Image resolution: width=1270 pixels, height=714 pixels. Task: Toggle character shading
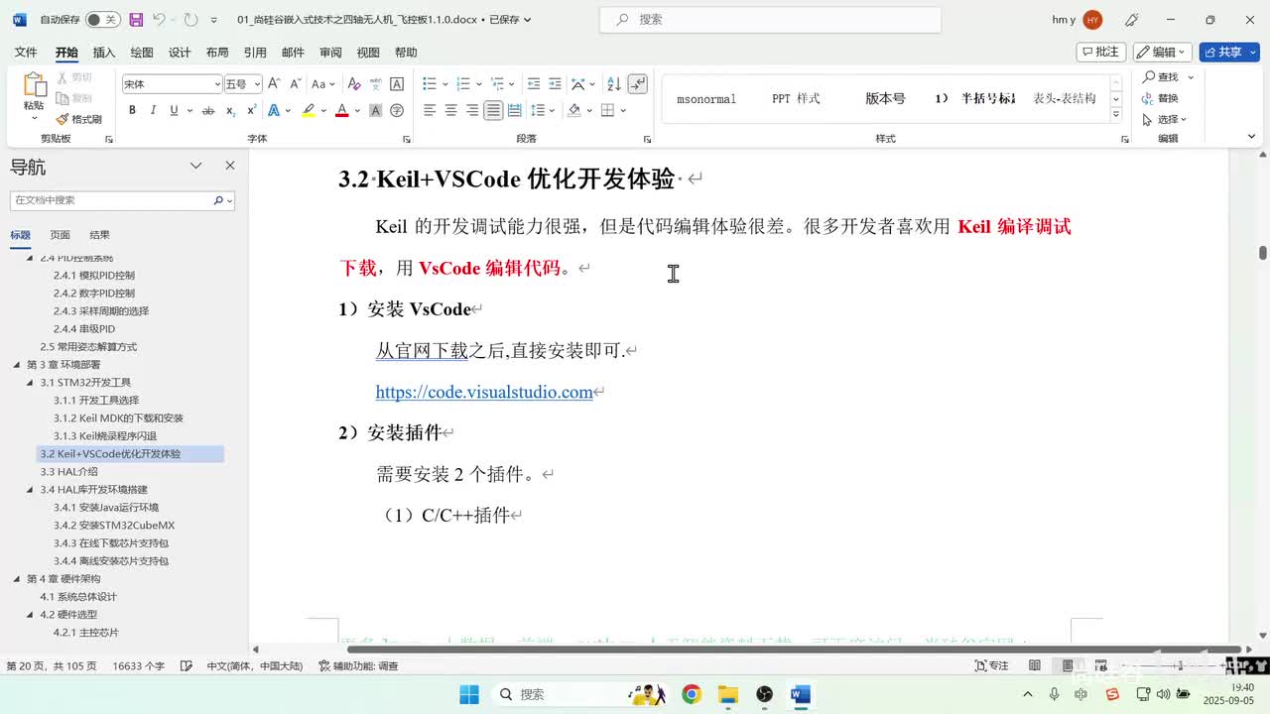[x=375, y=110]
